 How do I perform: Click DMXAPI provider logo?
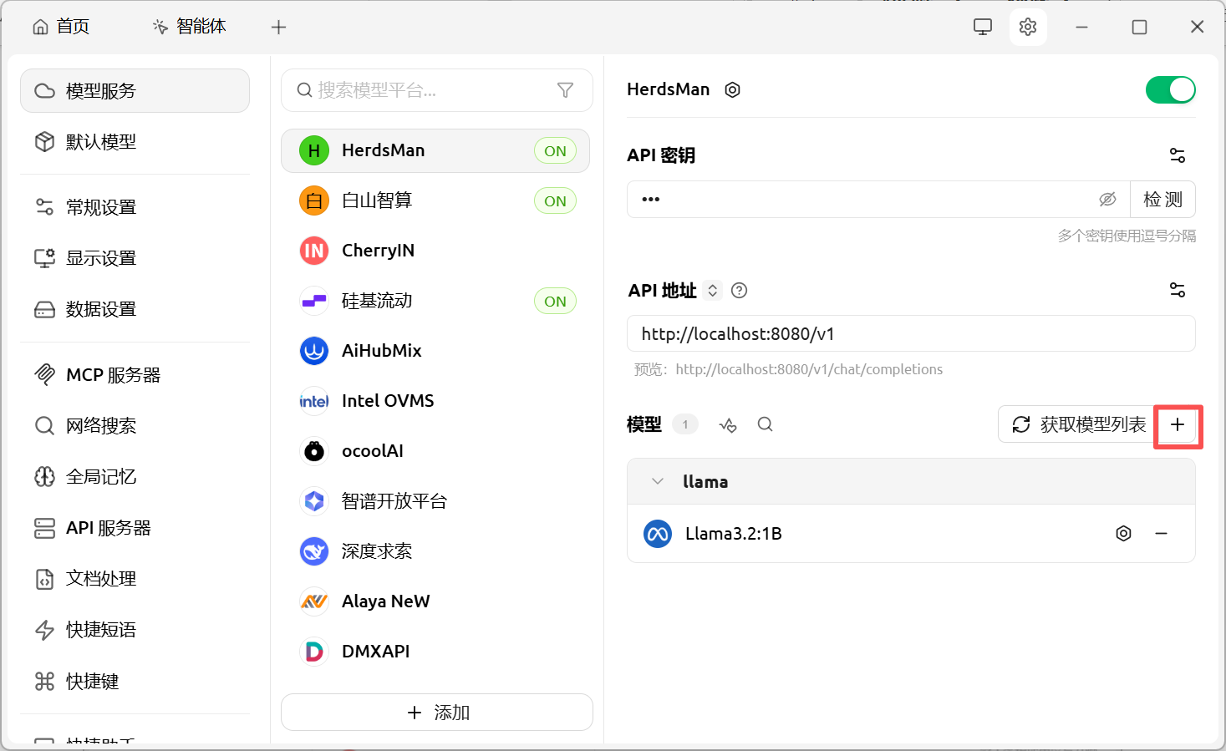click(x=314, y=652)
